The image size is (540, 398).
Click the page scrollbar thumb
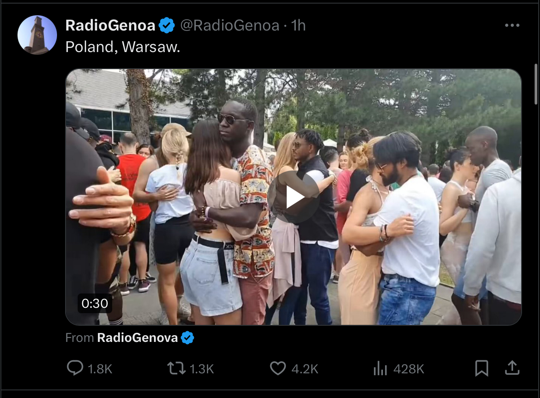pos(535,84)
